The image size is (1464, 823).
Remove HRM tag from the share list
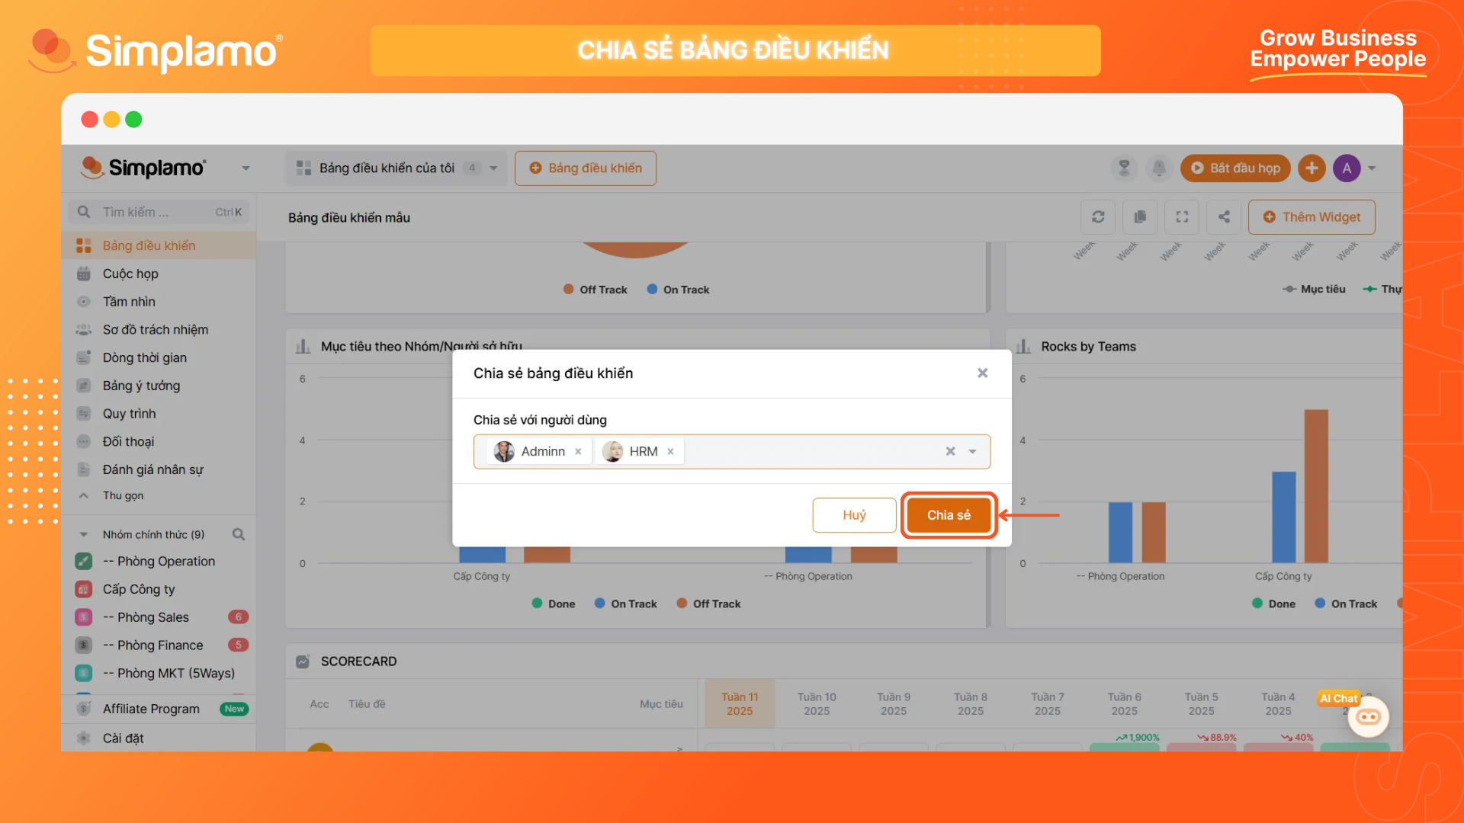point(670,452)
